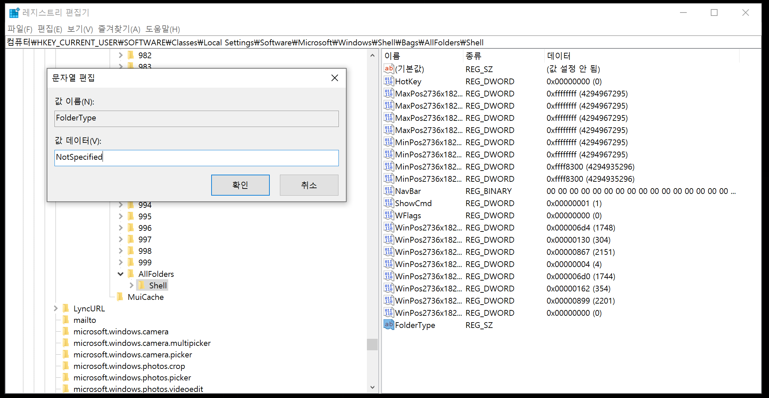This screenshot has width=769, height=398.
Task: Expand the LyncURL key
Action: [x=56, y=308]
